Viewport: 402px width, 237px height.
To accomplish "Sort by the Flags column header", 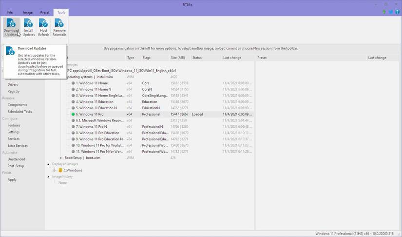I will 154,58.
